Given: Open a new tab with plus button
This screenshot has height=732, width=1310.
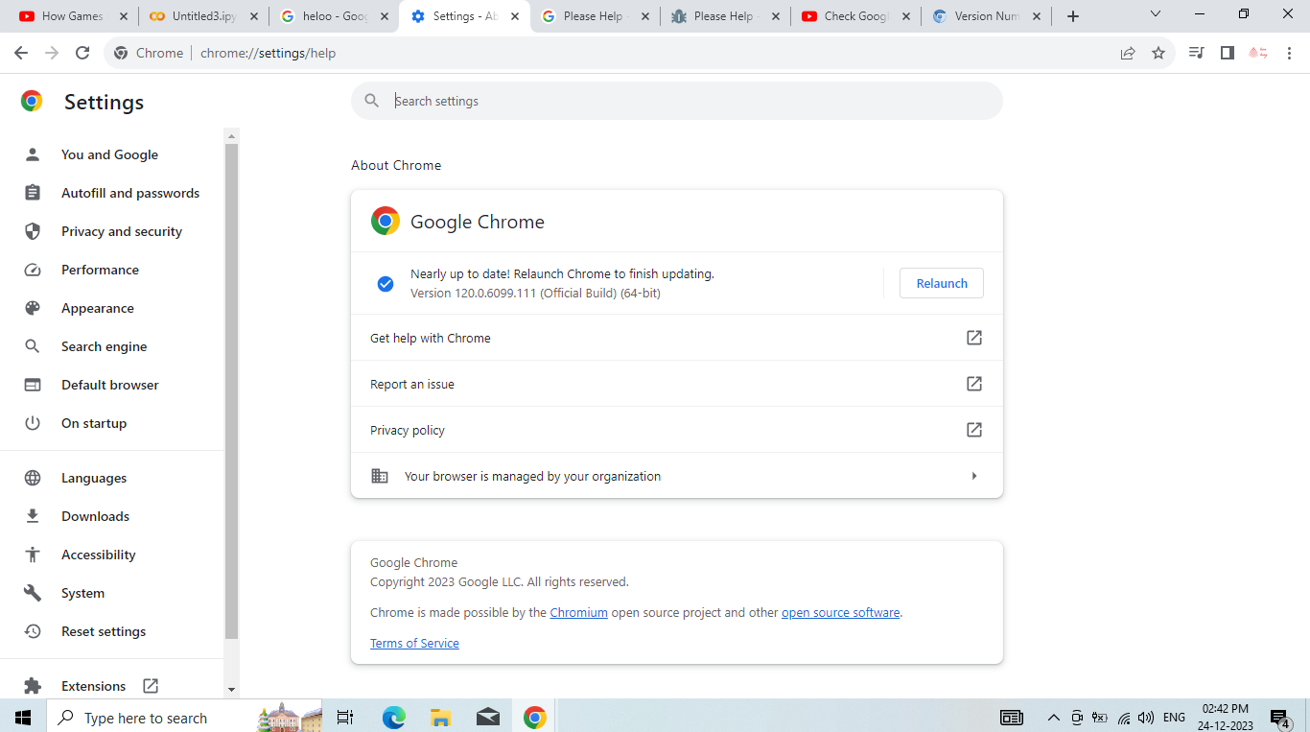Looking at the screenshot, I should coord(1073,16).
